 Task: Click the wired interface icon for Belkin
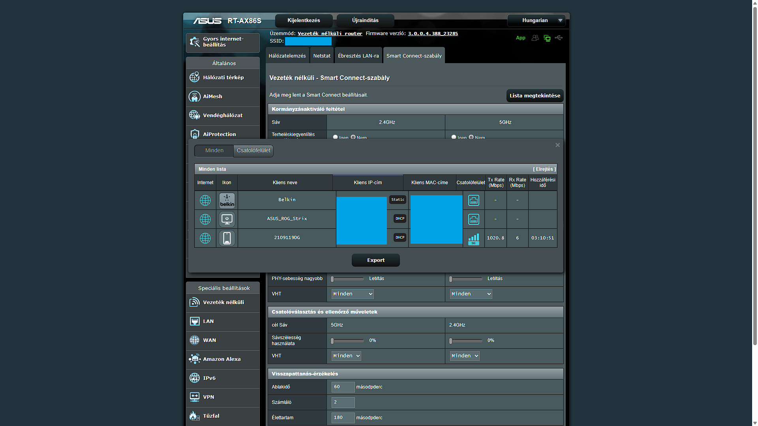tap(474, 200)
